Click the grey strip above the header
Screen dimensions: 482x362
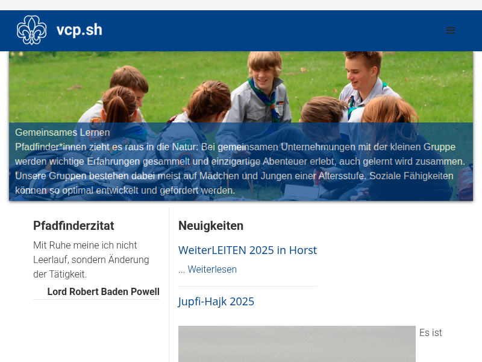tap(241, 5)
